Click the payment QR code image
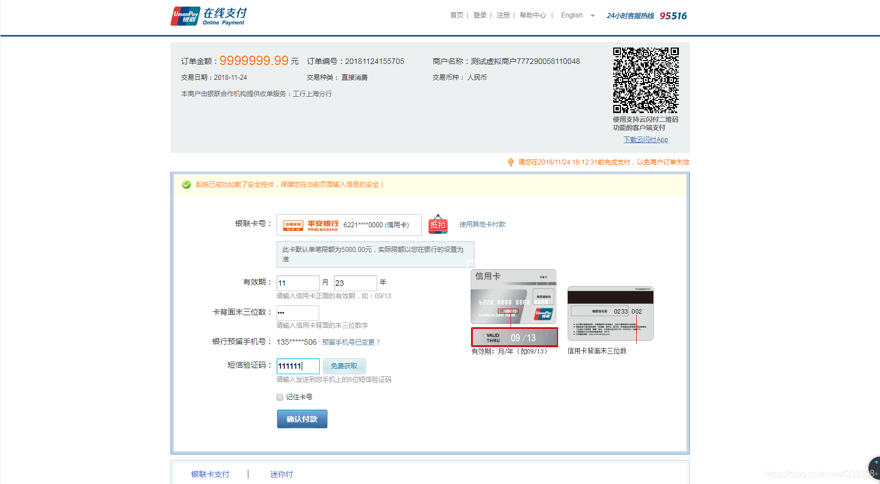Viewport: 880px width, 484px height. pos(646,80)
